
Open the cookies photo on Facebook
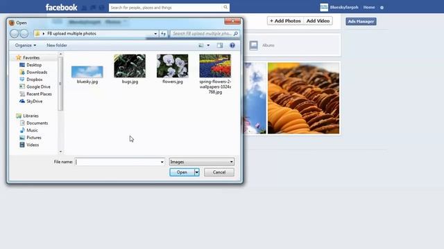pyautogui.click(x=304, y=98)
